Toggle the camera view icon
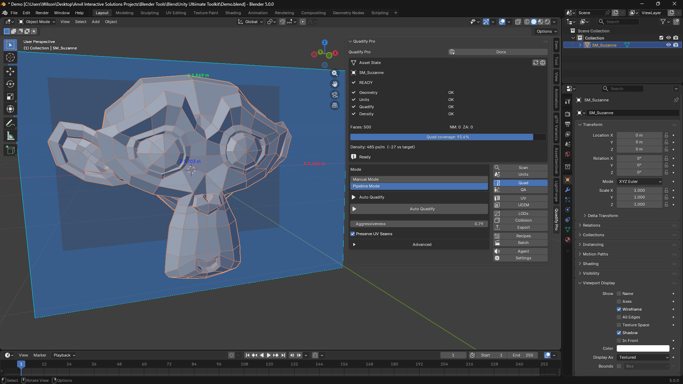 point(335,95)
